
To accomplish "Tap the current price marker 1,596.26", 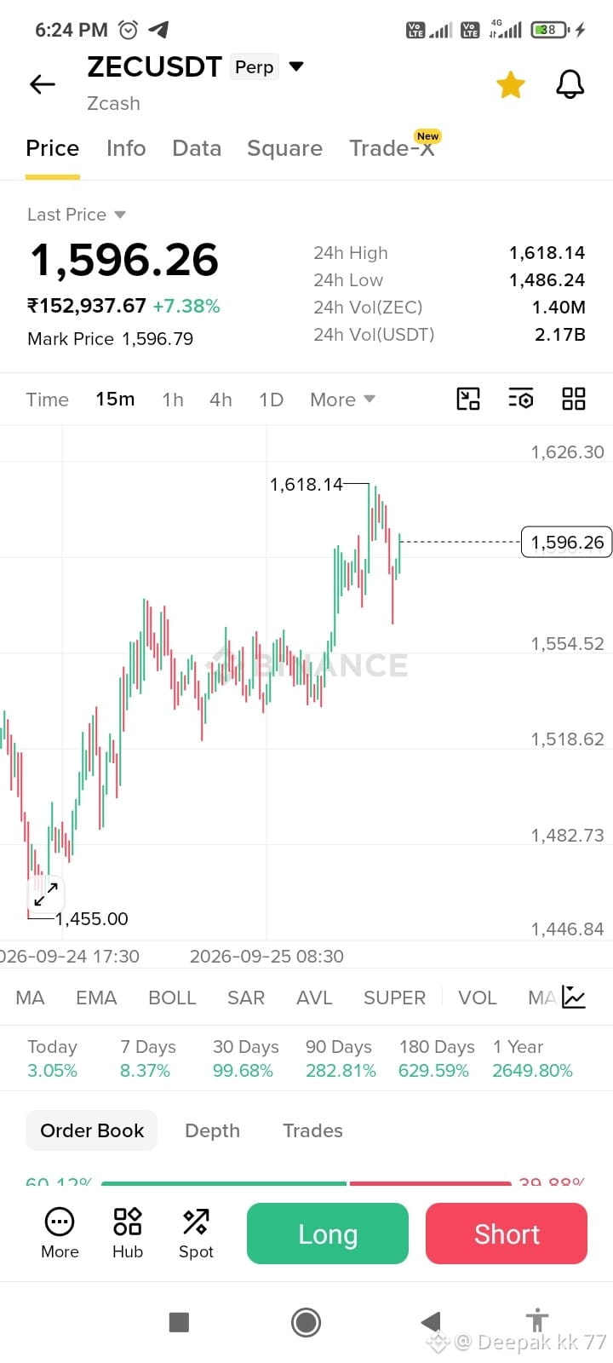I will coord(566,542).
